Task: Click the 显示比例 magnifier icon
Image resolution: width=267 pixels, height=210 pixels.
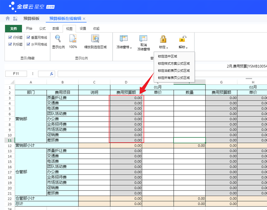Action: [58, 39]
